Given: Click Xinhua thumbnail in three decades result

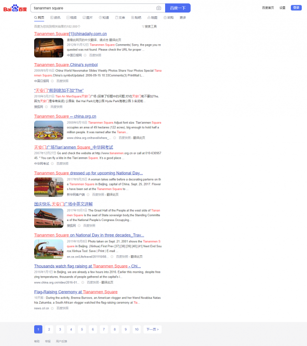Looking at the screenshot, I should (49, 249).
